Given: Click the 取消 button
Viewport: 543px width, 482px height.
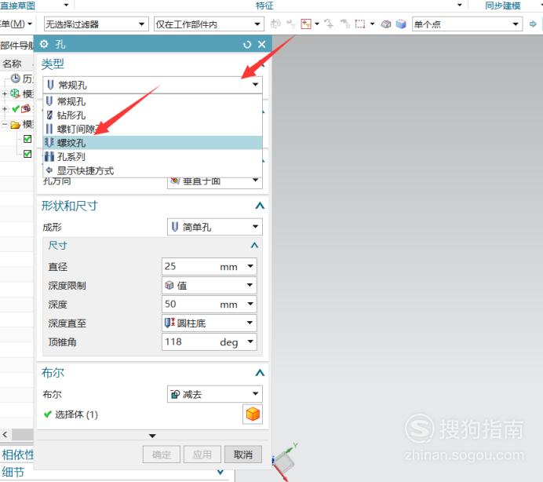Looking at the screenshot, I should [x=243, y=455].
